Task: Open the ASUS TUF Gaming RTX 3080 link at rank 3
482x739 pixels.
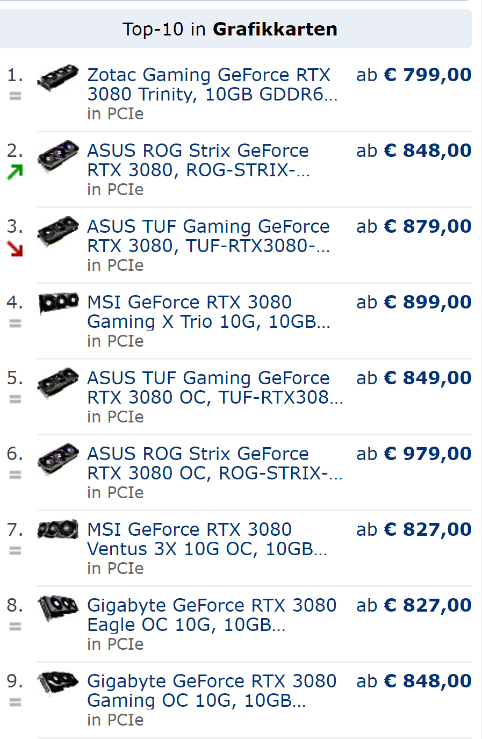Action: [209, 236]
